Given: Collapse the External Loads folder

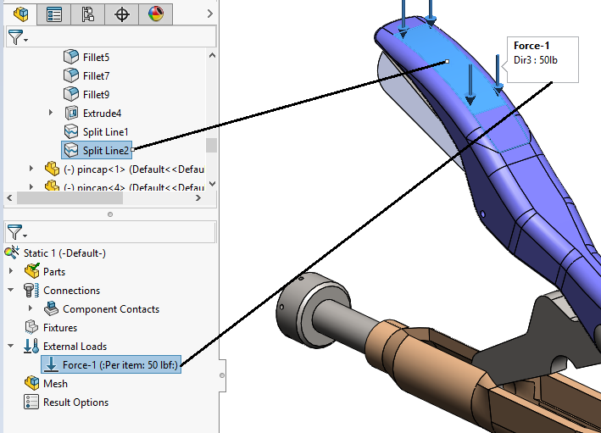Looking at the screenshot, I should click(x=11, y=346).
